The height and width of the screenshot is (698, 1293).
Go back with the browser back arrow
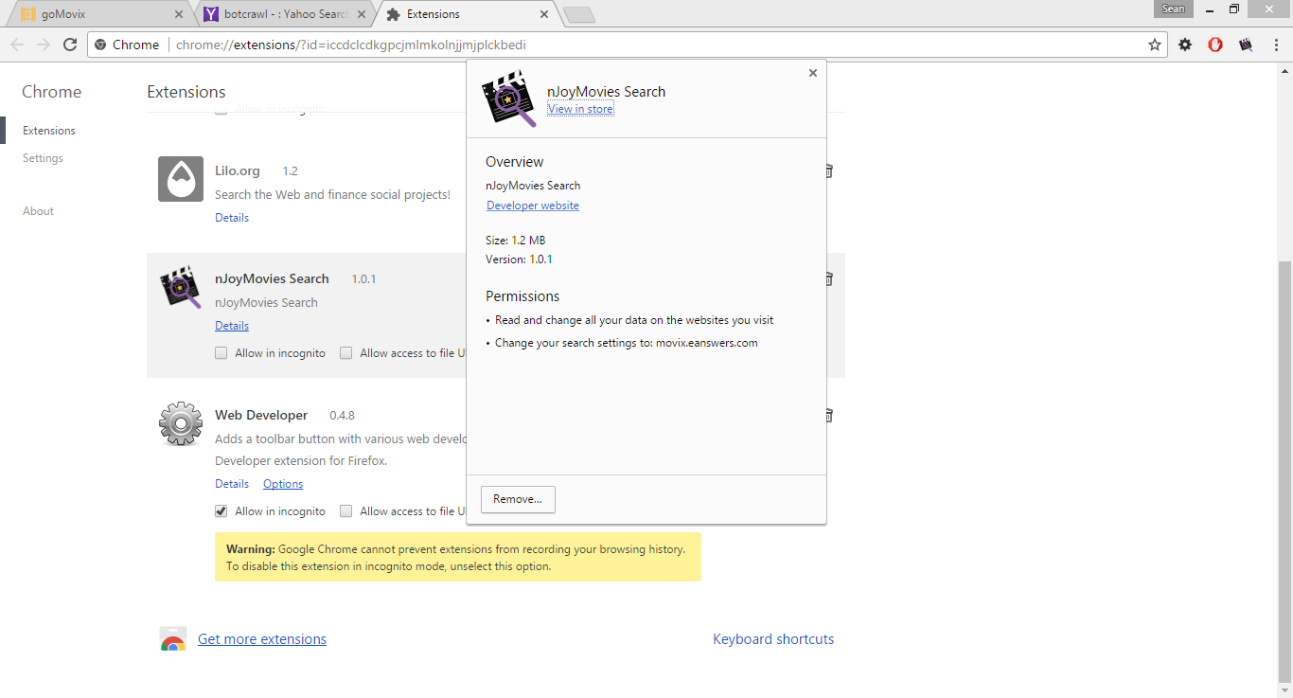tap(16, 45)
